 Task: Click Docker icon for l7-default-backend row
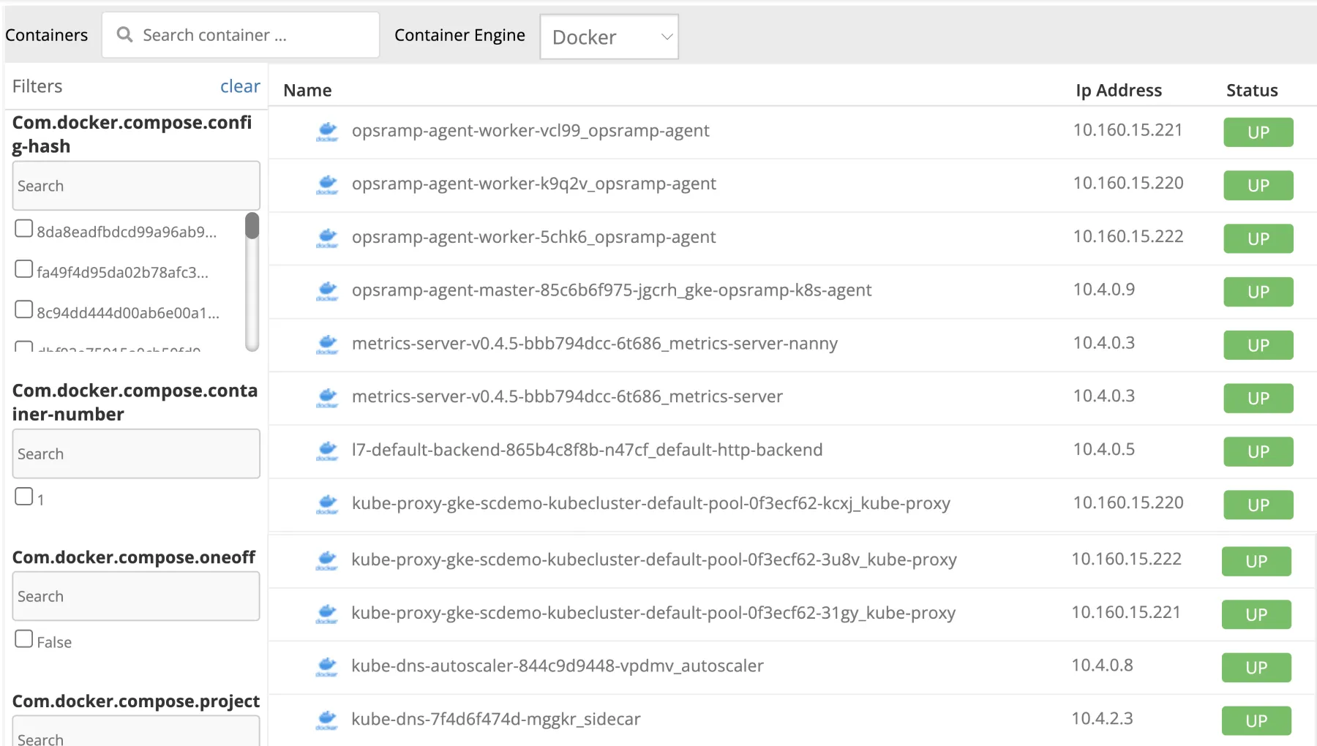click(x=327, y=451)
